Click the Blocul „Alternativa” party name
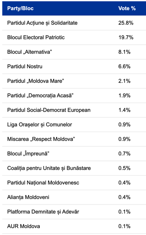This screenshot has width=146, height=235. click(30, 52)
